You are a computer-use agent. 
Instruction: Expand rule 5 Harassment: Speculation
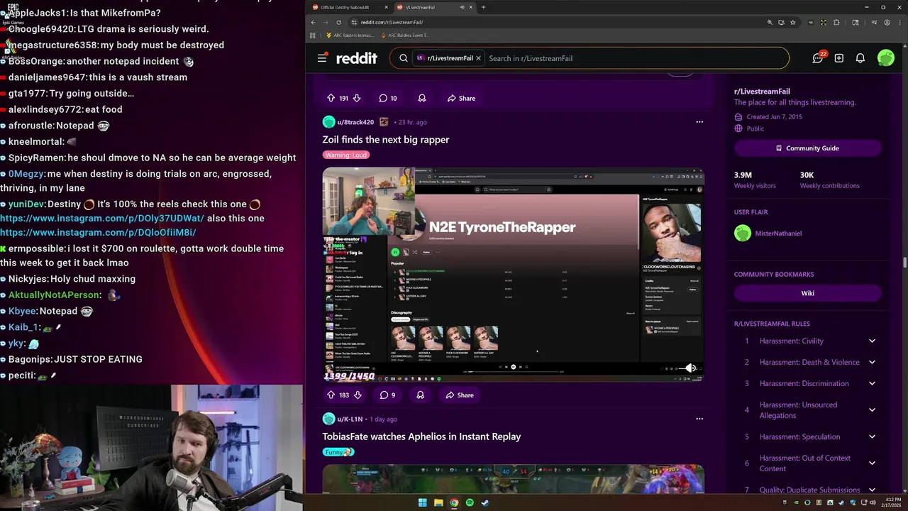872,437
